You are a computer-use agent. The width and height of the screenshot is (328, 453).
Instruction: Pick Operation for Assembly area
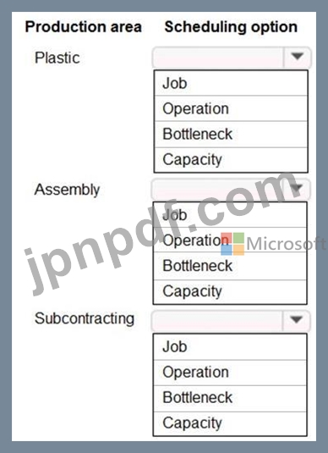coord(230,240)
